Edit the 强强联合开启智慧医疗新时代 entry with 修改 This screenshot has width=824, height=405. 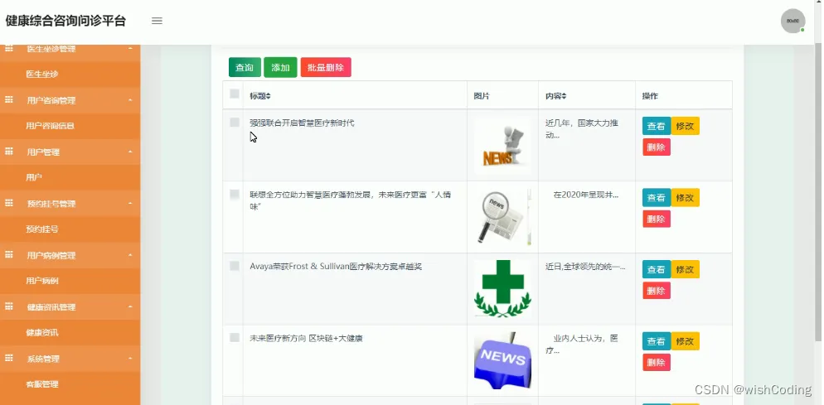[x=686, y=126]
